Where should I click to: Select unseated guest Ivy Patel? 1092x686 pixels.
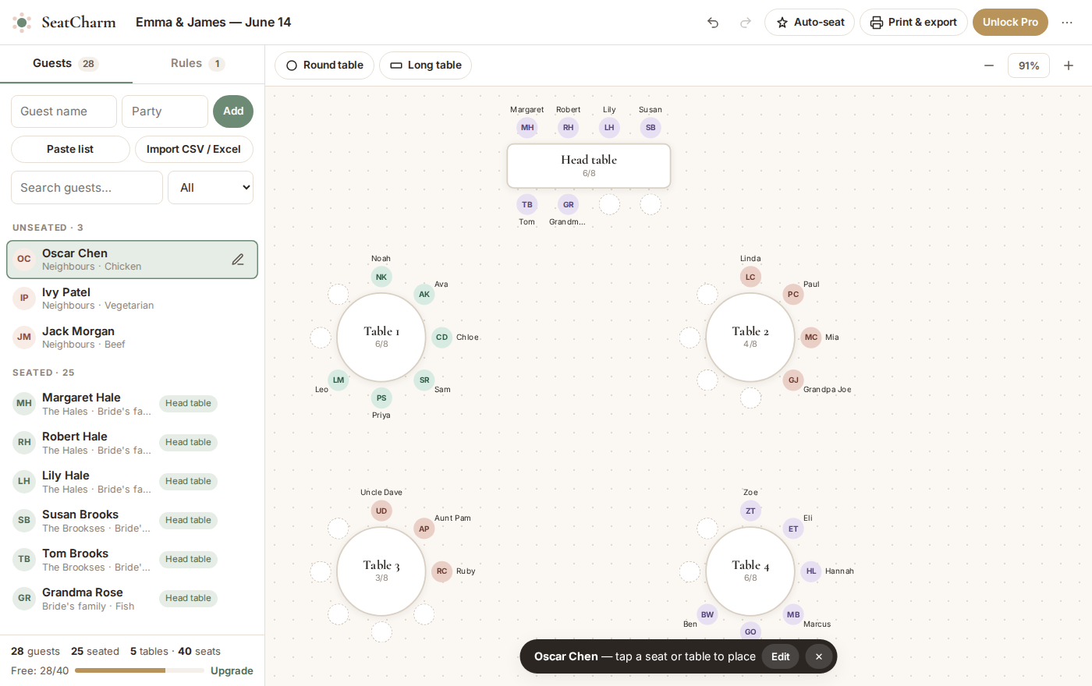click(132, 299)
